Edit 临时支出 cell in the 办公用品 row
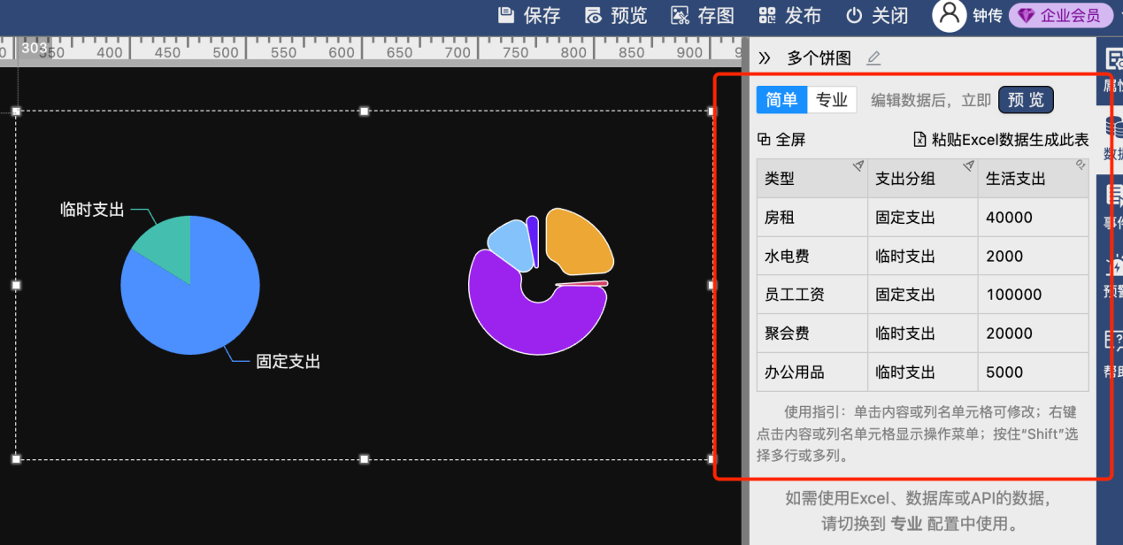1123x545 pixels. pos(922,372)
